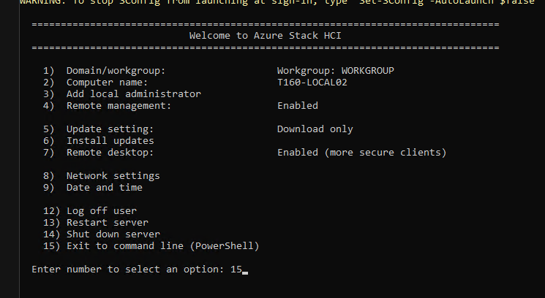Click Exit to command line (PowerShell)
The height and width of the screenshot is (298, 545).
point(162,246)
